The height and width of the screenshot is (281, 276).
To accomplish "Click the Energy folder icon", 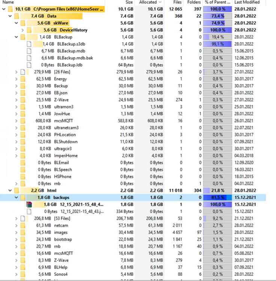I will (23, 79).
